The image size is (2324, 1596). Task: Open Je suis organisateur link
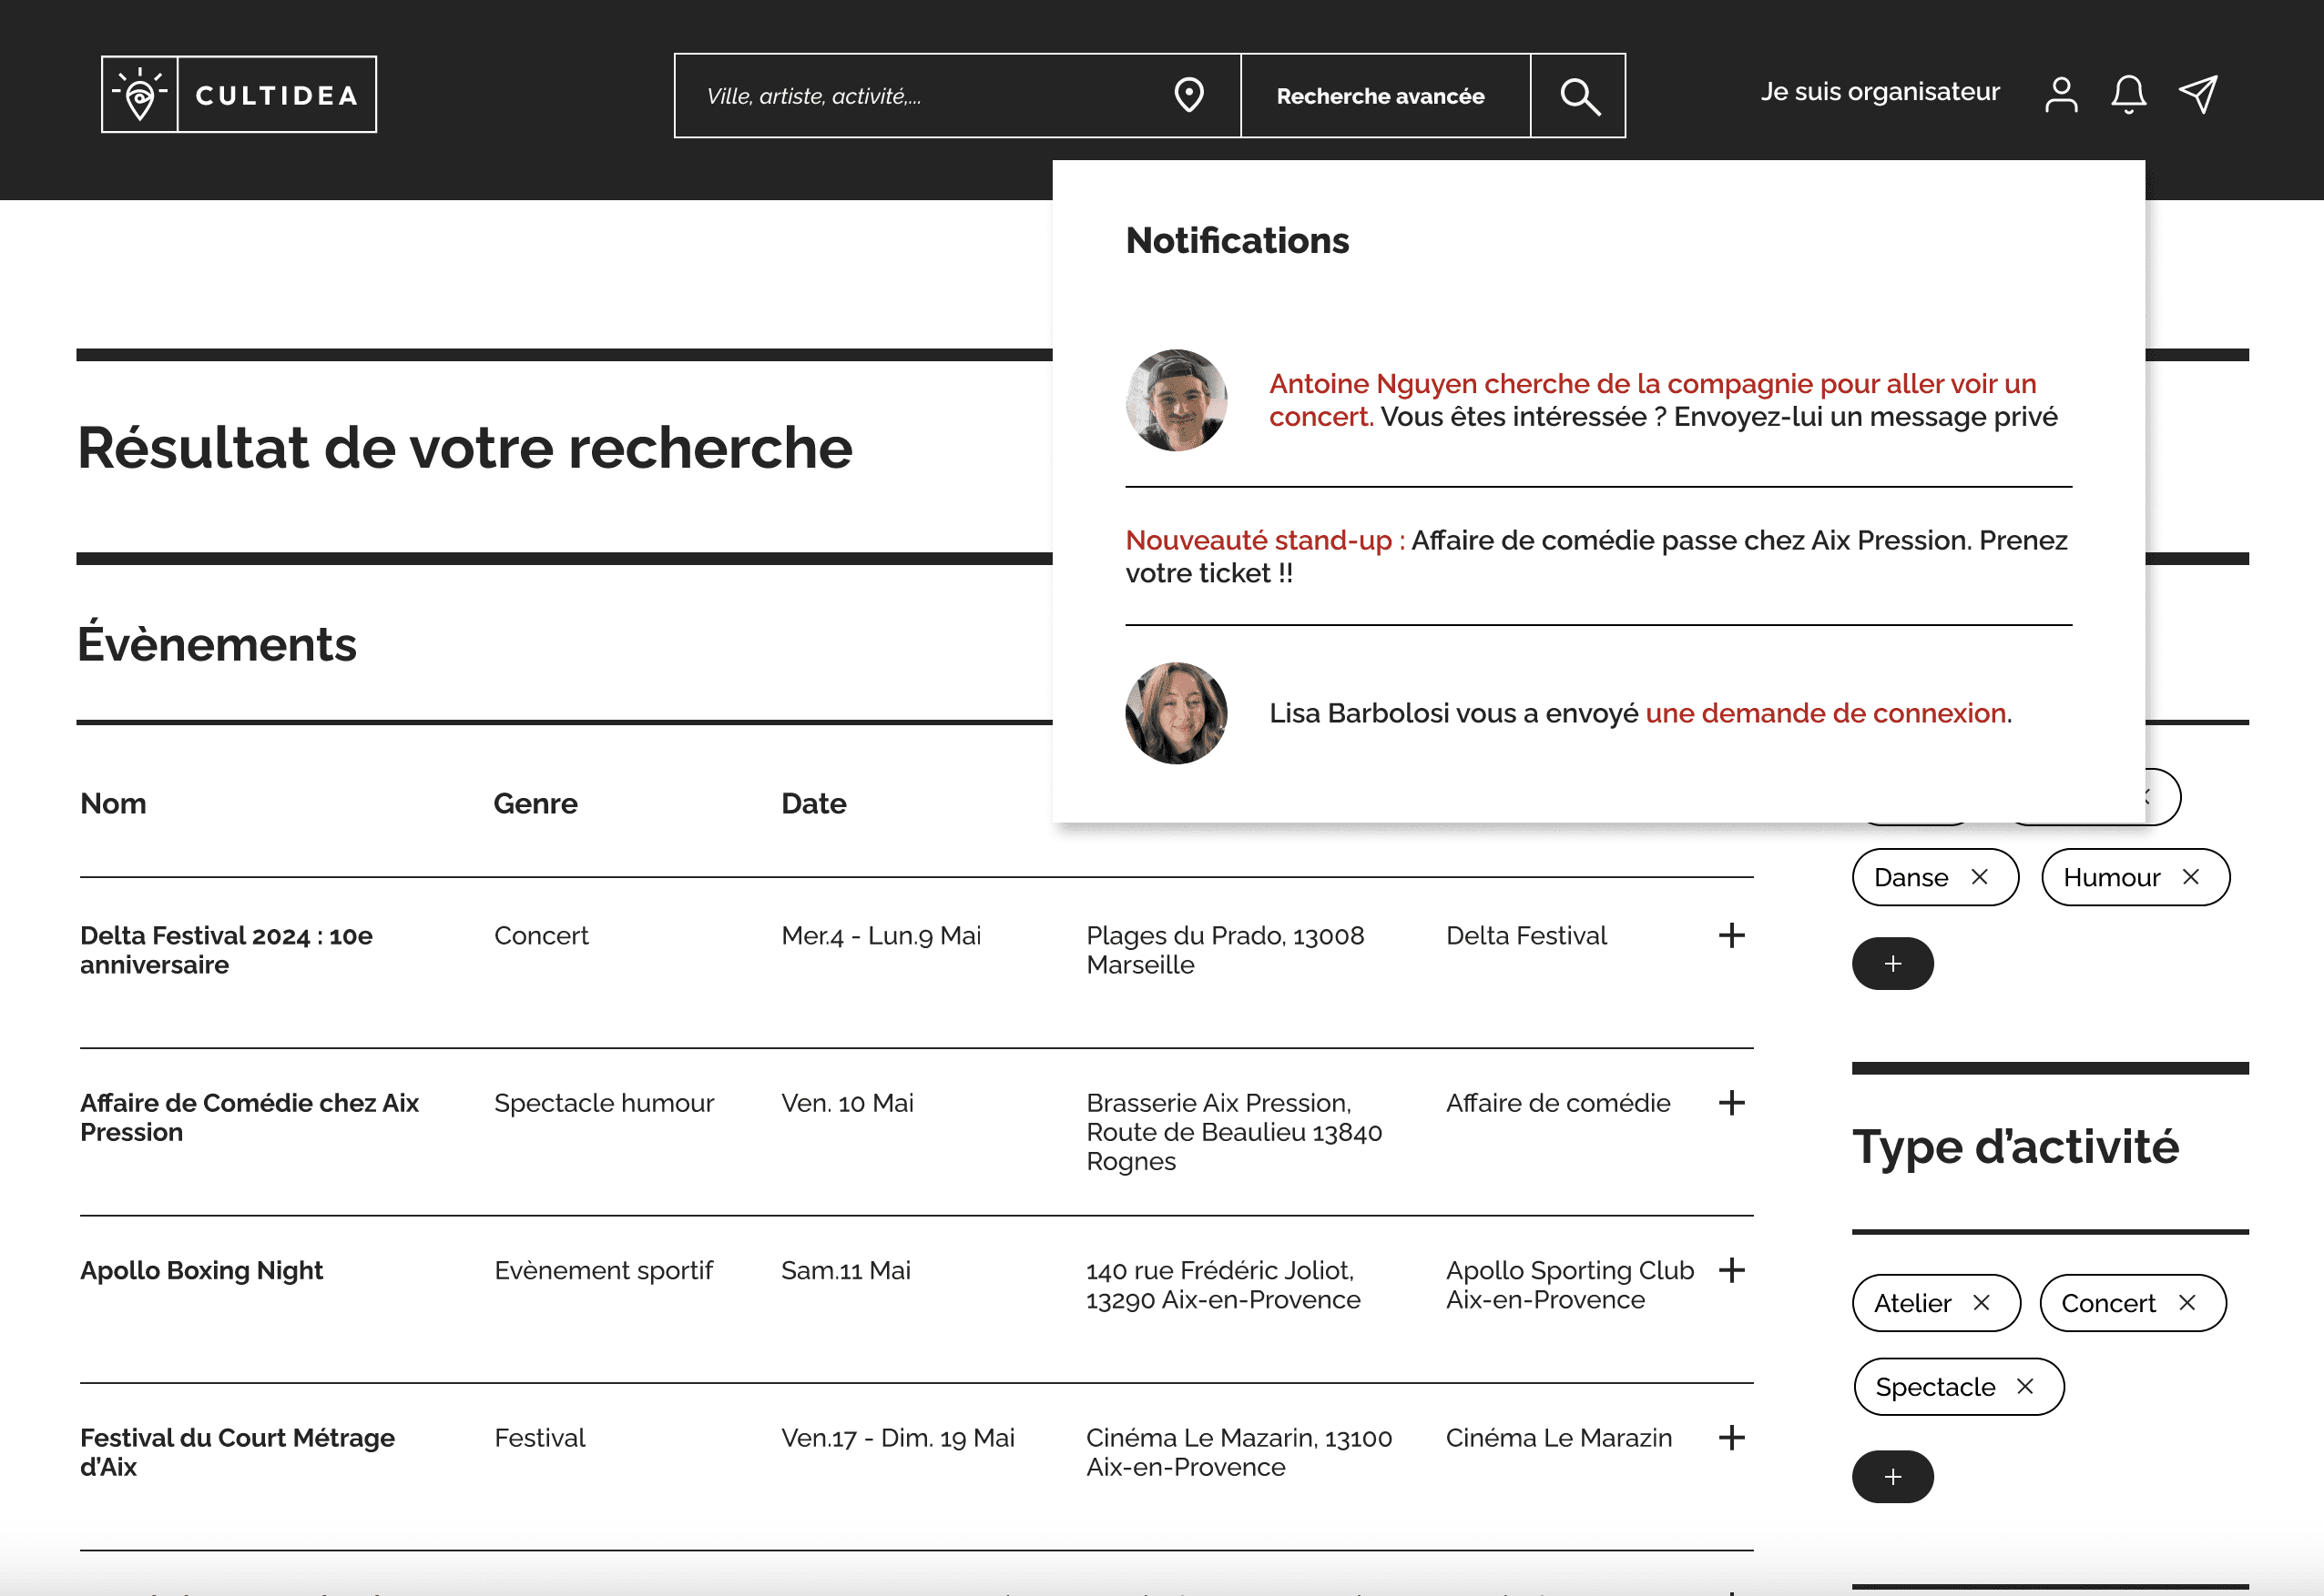[1880, 92]
